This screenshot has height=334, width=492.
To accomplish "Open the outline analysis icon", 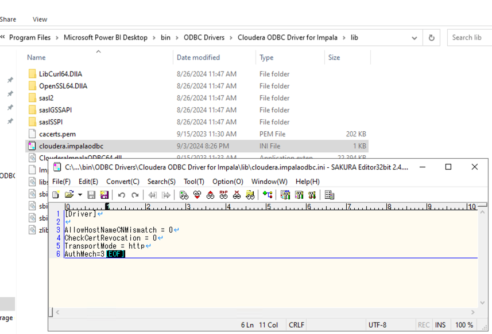I will point(268,195).
